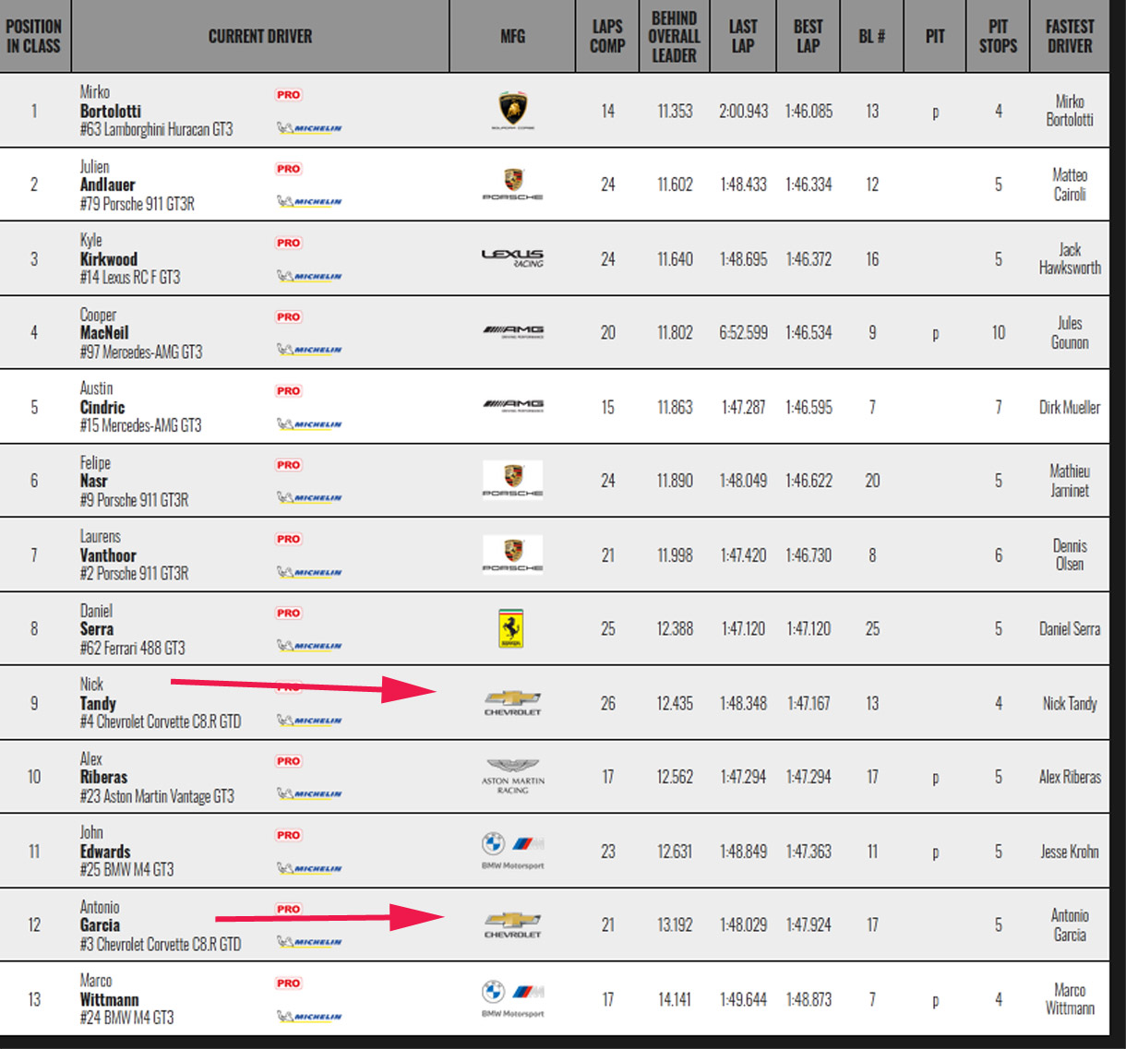
Task: Click the Porsche logo in Julien Andlauer's row
Action: (x=512, y=184)
